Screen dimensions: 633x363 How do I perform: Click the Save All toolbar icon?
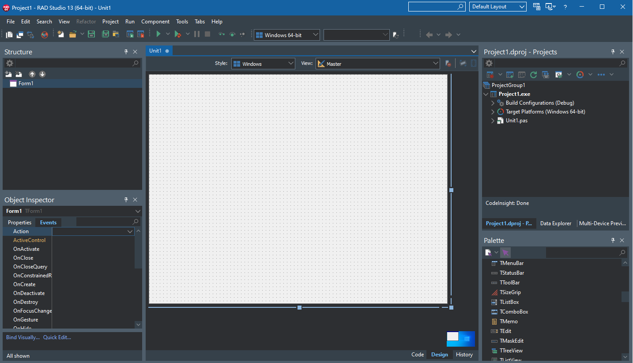pos(105,34)
